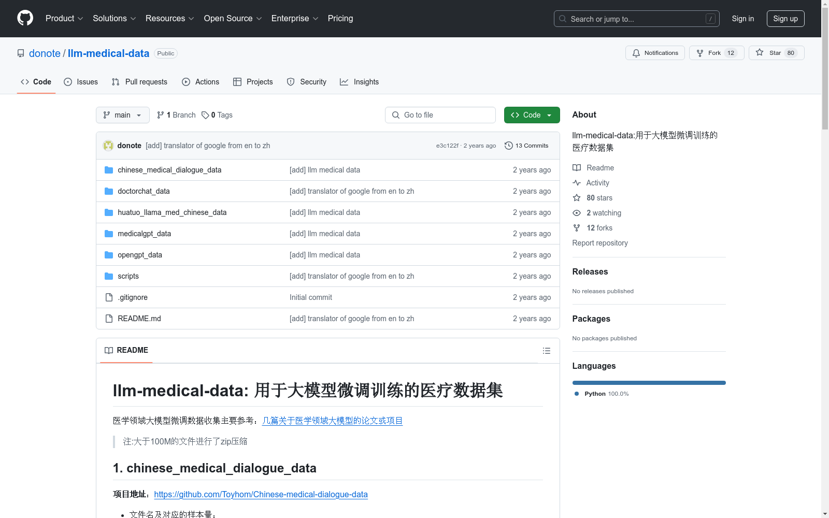The height and width of the screenshot is (518, 829).
Task: Open the Security tab
Action: (307, 82)
